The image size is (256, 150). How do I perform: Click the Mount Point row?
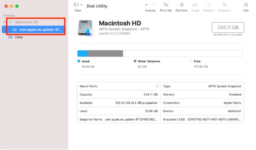pos(119,86)
